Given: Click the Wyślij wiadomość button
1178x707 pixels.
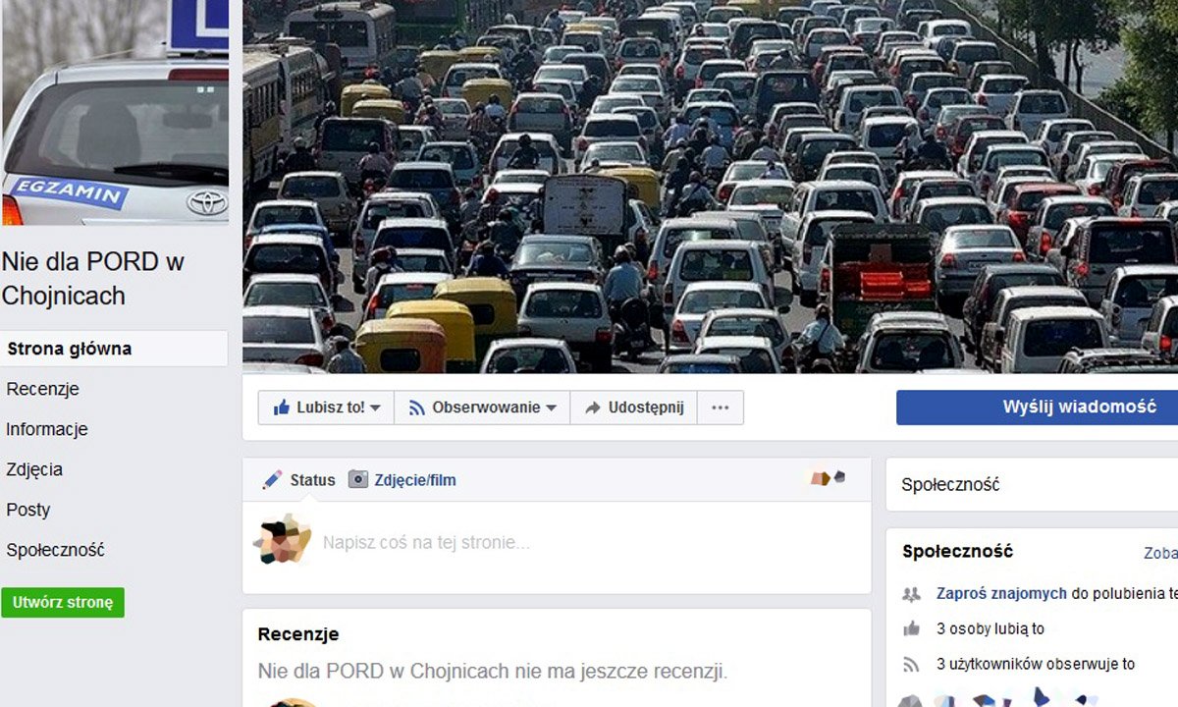Looking at the screenshot, I should tap(1038, 408).
